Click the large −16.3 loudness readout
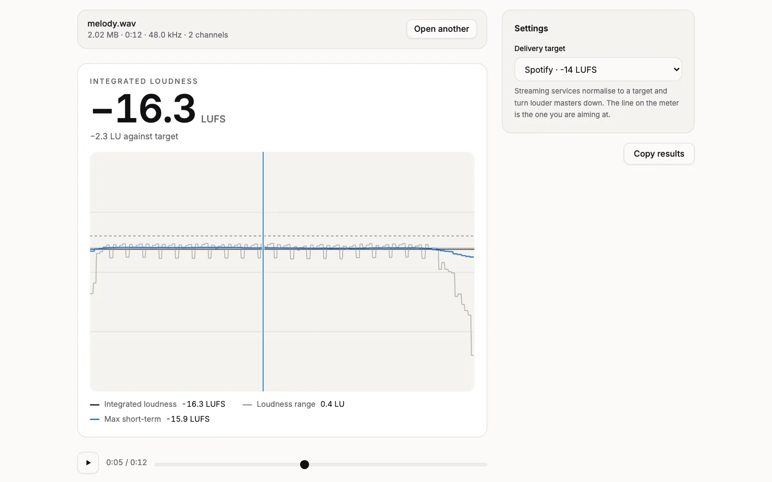This screenshot has height=482, width=772. 144,108
